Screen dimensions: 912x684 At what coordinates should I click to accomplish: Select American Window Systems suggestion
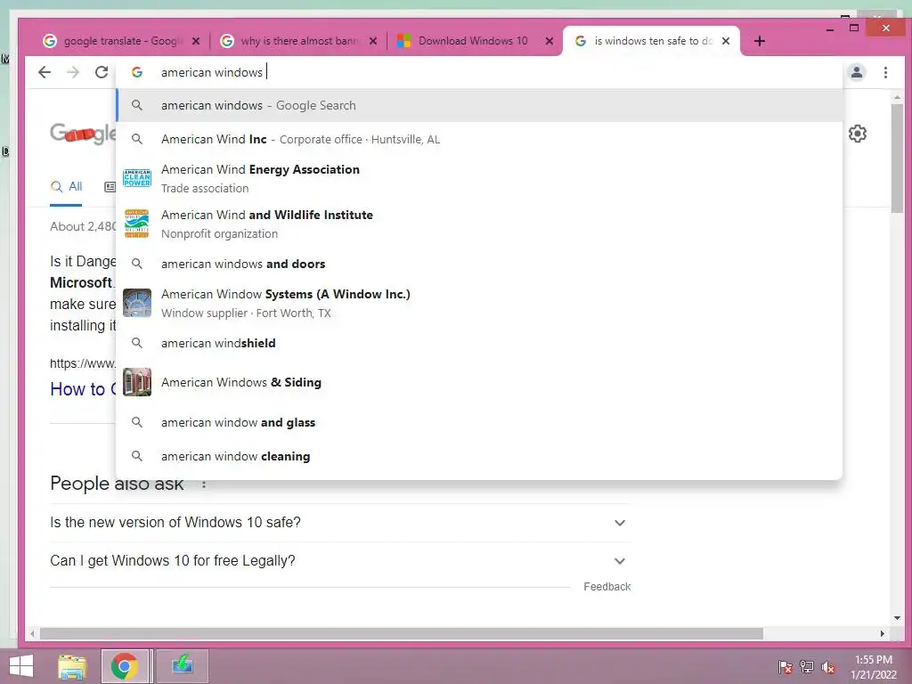point(480,303)
